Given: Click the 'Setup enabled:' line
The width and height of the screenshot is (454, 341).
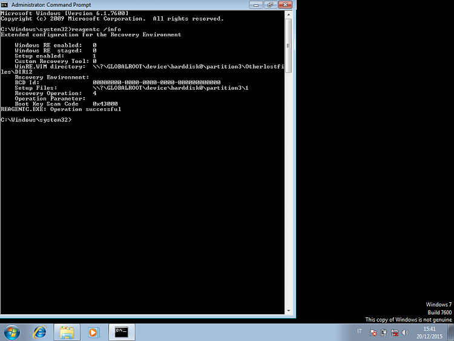Looking at the screenshot, I should click(x=55, y=56).
